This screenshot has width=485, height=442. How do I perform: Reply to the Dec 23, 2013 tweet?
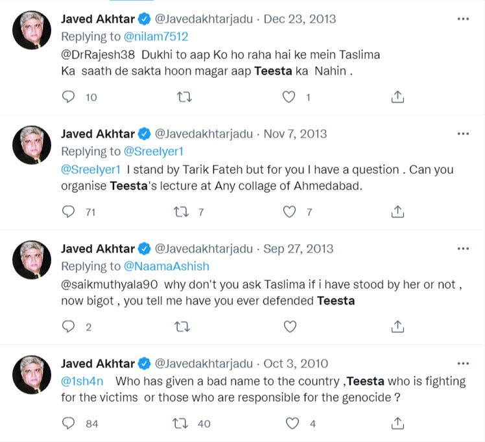(69, 97)
